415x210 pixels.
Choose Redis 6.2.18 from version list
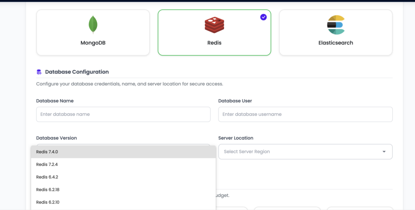coord(123,190)
